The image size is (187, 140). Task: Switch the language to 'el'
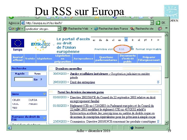point(113,40)
